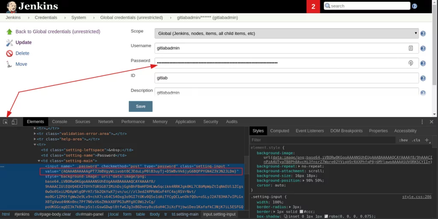
Task: Activate DevTools element inspector icon
Action: (x=5, y=122)
